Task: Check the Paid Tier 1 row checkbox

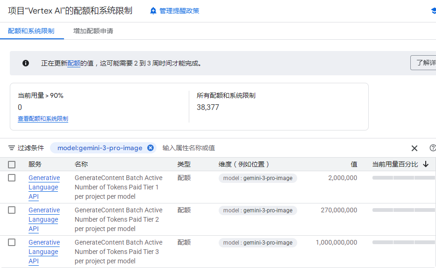Action: (12, 178)
